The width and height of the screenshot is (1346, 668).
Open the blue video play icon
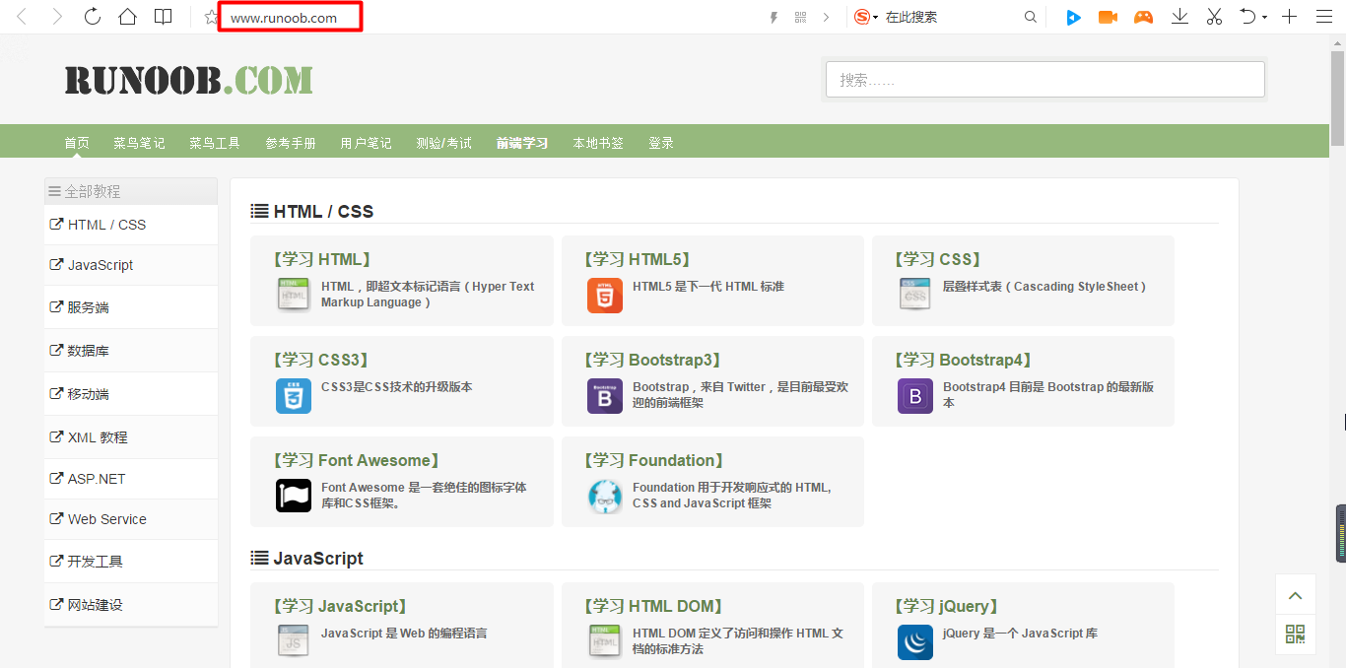click(x=1073, y=17)
